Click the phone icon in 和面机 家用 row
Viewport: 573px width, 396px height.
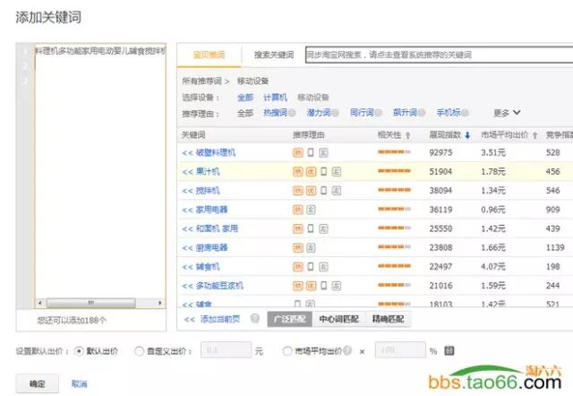point(311,228)
